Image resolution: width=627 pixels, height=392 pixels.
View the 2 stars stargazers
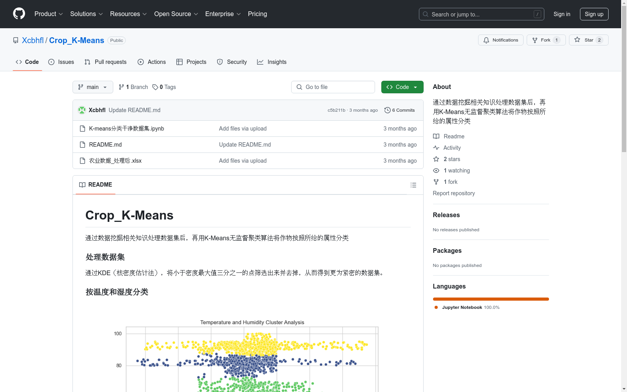[447, 159]
